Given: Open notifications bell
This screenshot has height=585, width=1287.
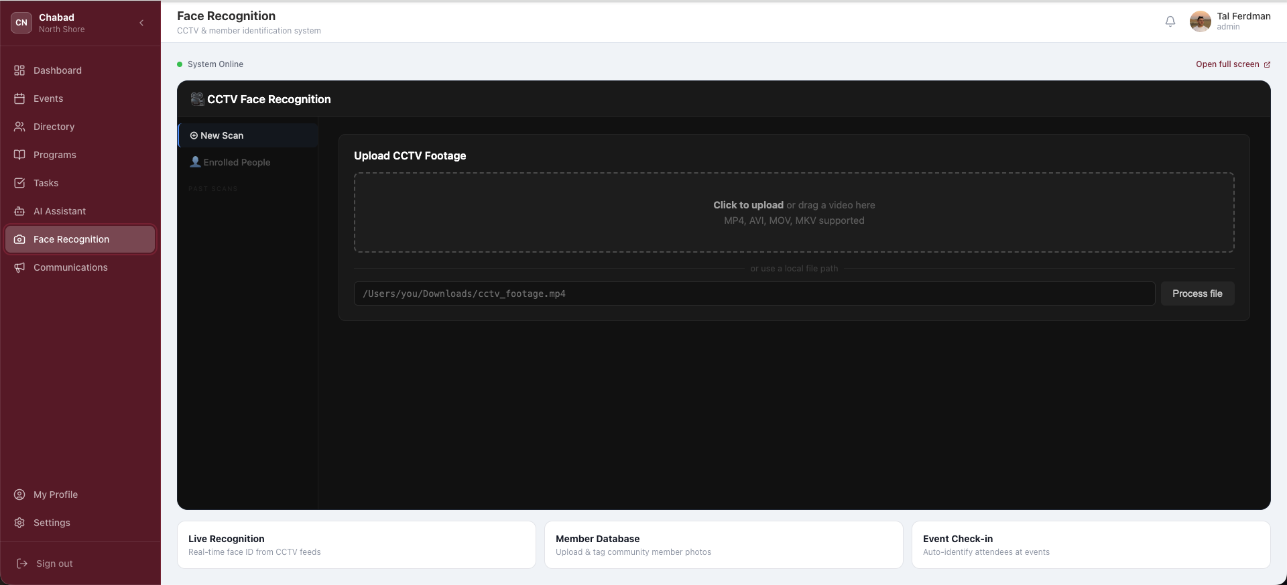Looking at the screenshot, I should [x=1170, y=21].
